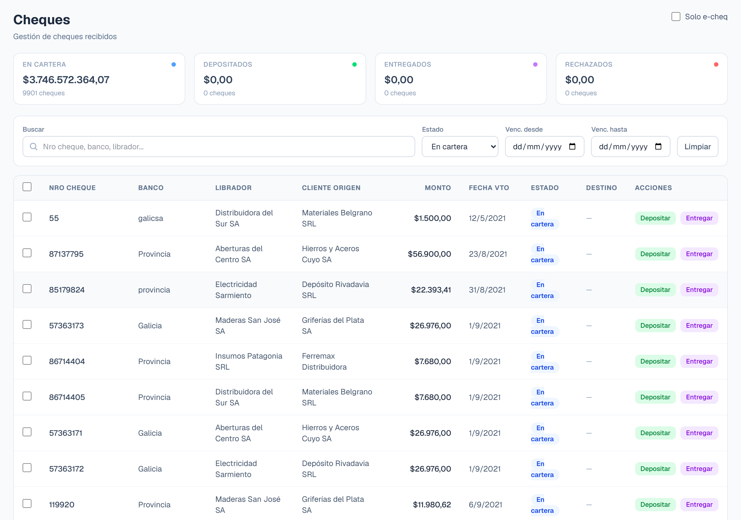This screenshot has width=741, height=520.
Task: Click the DESTINO column header
Action: pos(601,188)
